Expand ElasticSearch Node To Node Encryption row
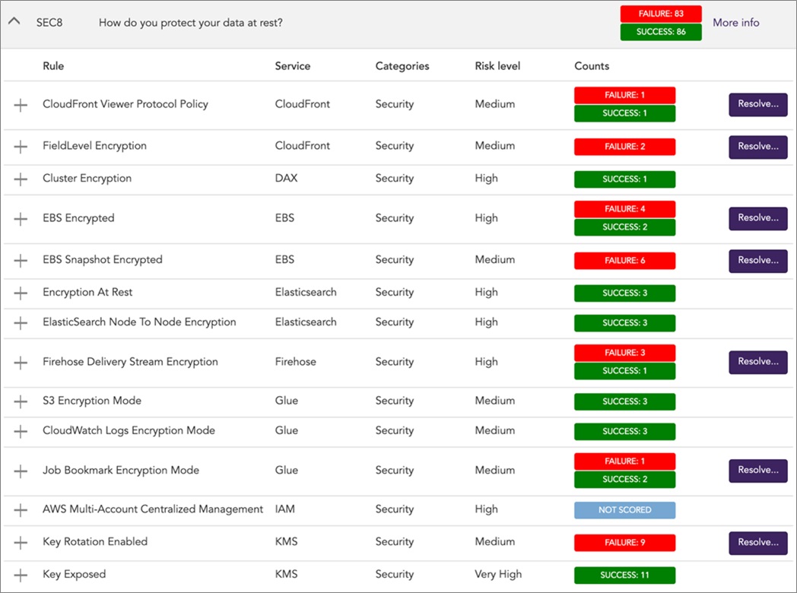The image size is (797, 593). (x=21, y=323)
